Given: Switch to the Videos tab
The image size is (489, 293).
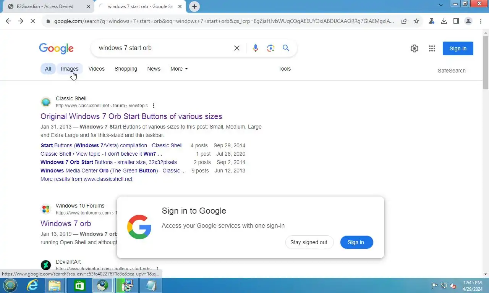Looking at the screenshot, I should click(96, 69).
